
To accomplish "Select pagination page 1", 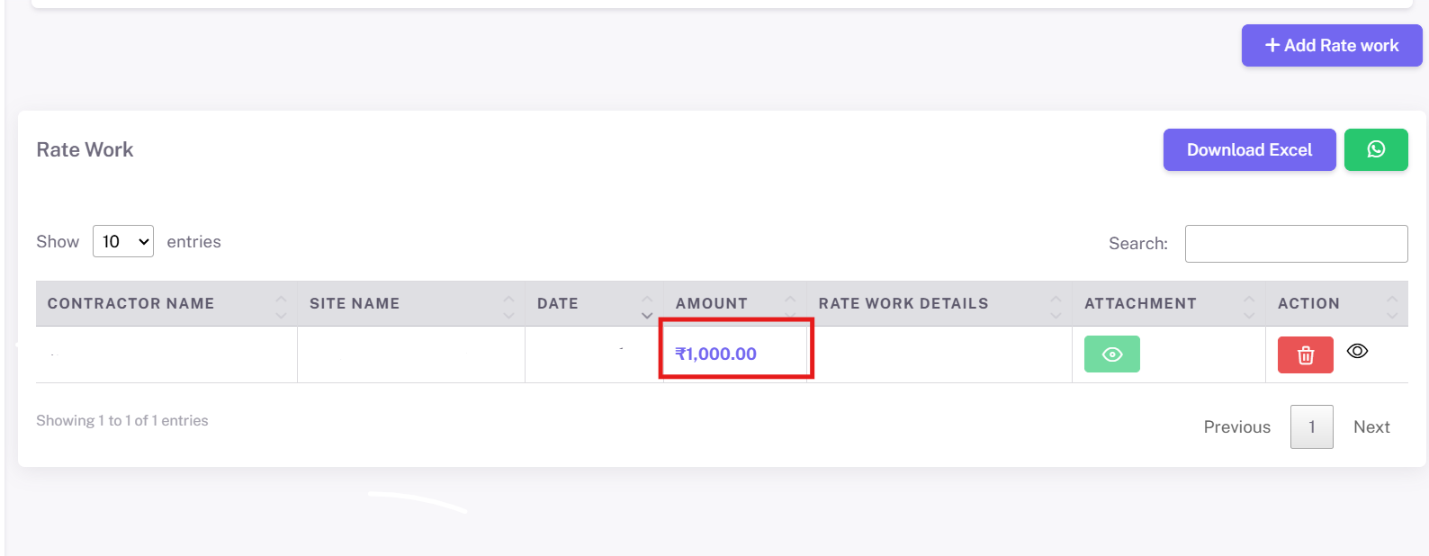I will [1311, 427].
